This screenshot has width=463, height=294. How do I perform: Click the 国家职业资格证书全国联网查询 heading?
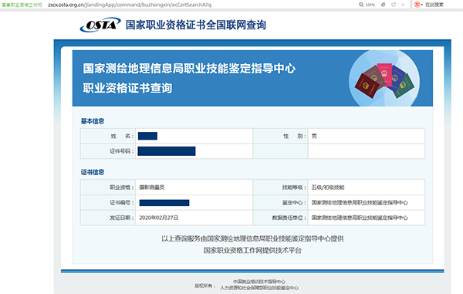click(x=196, y=25)
